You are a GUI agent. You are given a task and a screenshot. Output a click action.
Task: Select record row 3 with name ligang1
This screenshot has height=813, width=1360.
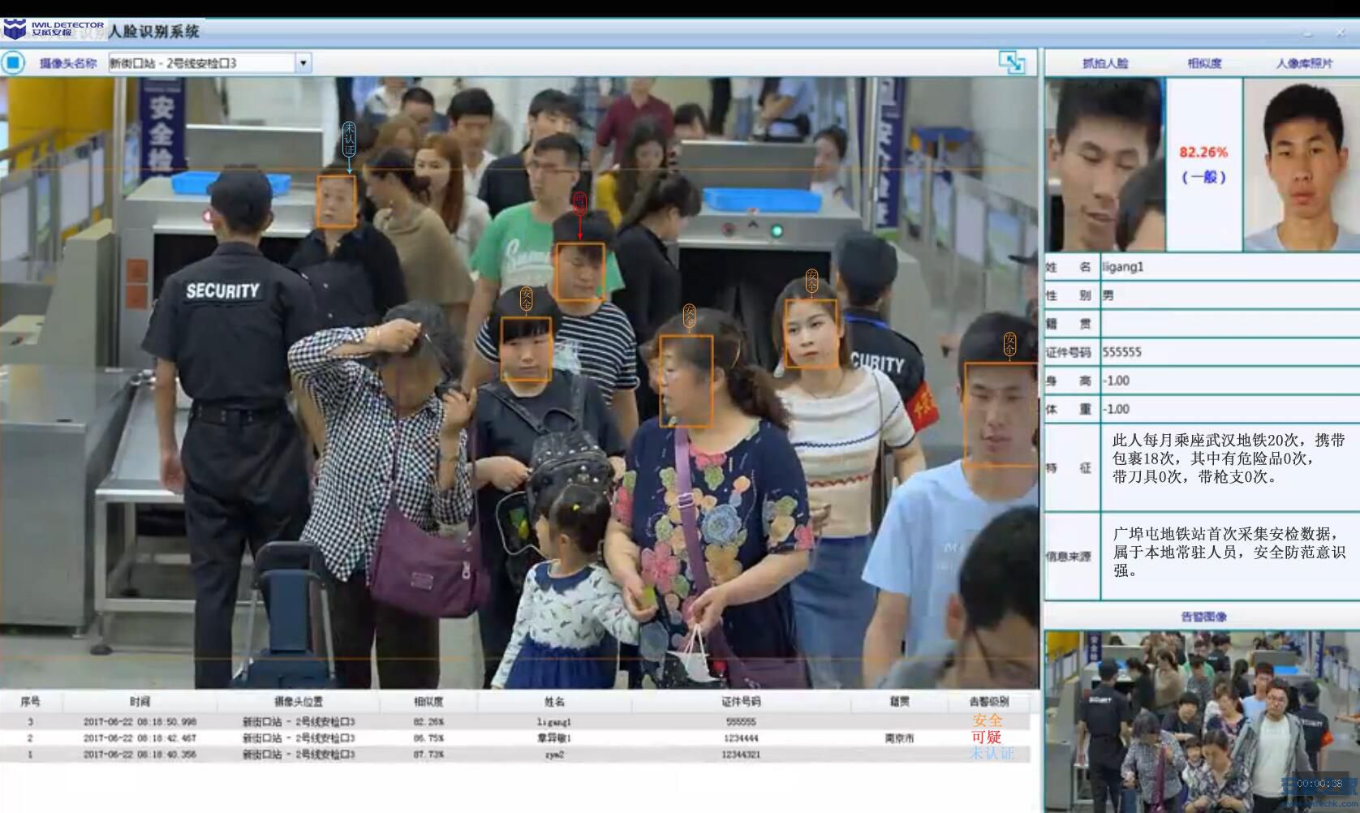515,721
